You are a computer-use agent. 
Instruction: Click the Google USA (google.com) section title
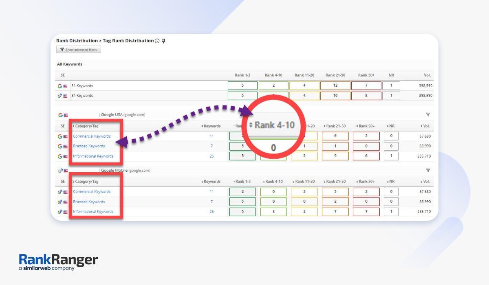[123, 115]
